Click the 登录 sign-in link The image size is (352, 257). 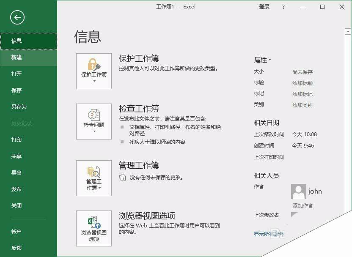tap(264, 7)
